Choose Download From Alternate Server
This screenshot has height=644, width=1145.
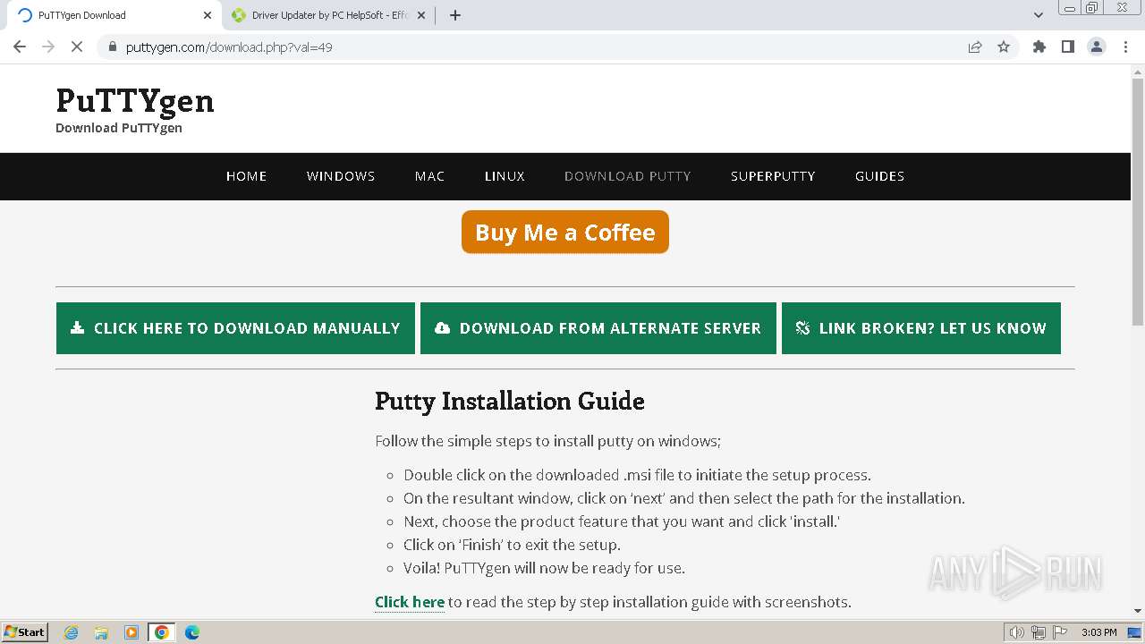point(598,328)
